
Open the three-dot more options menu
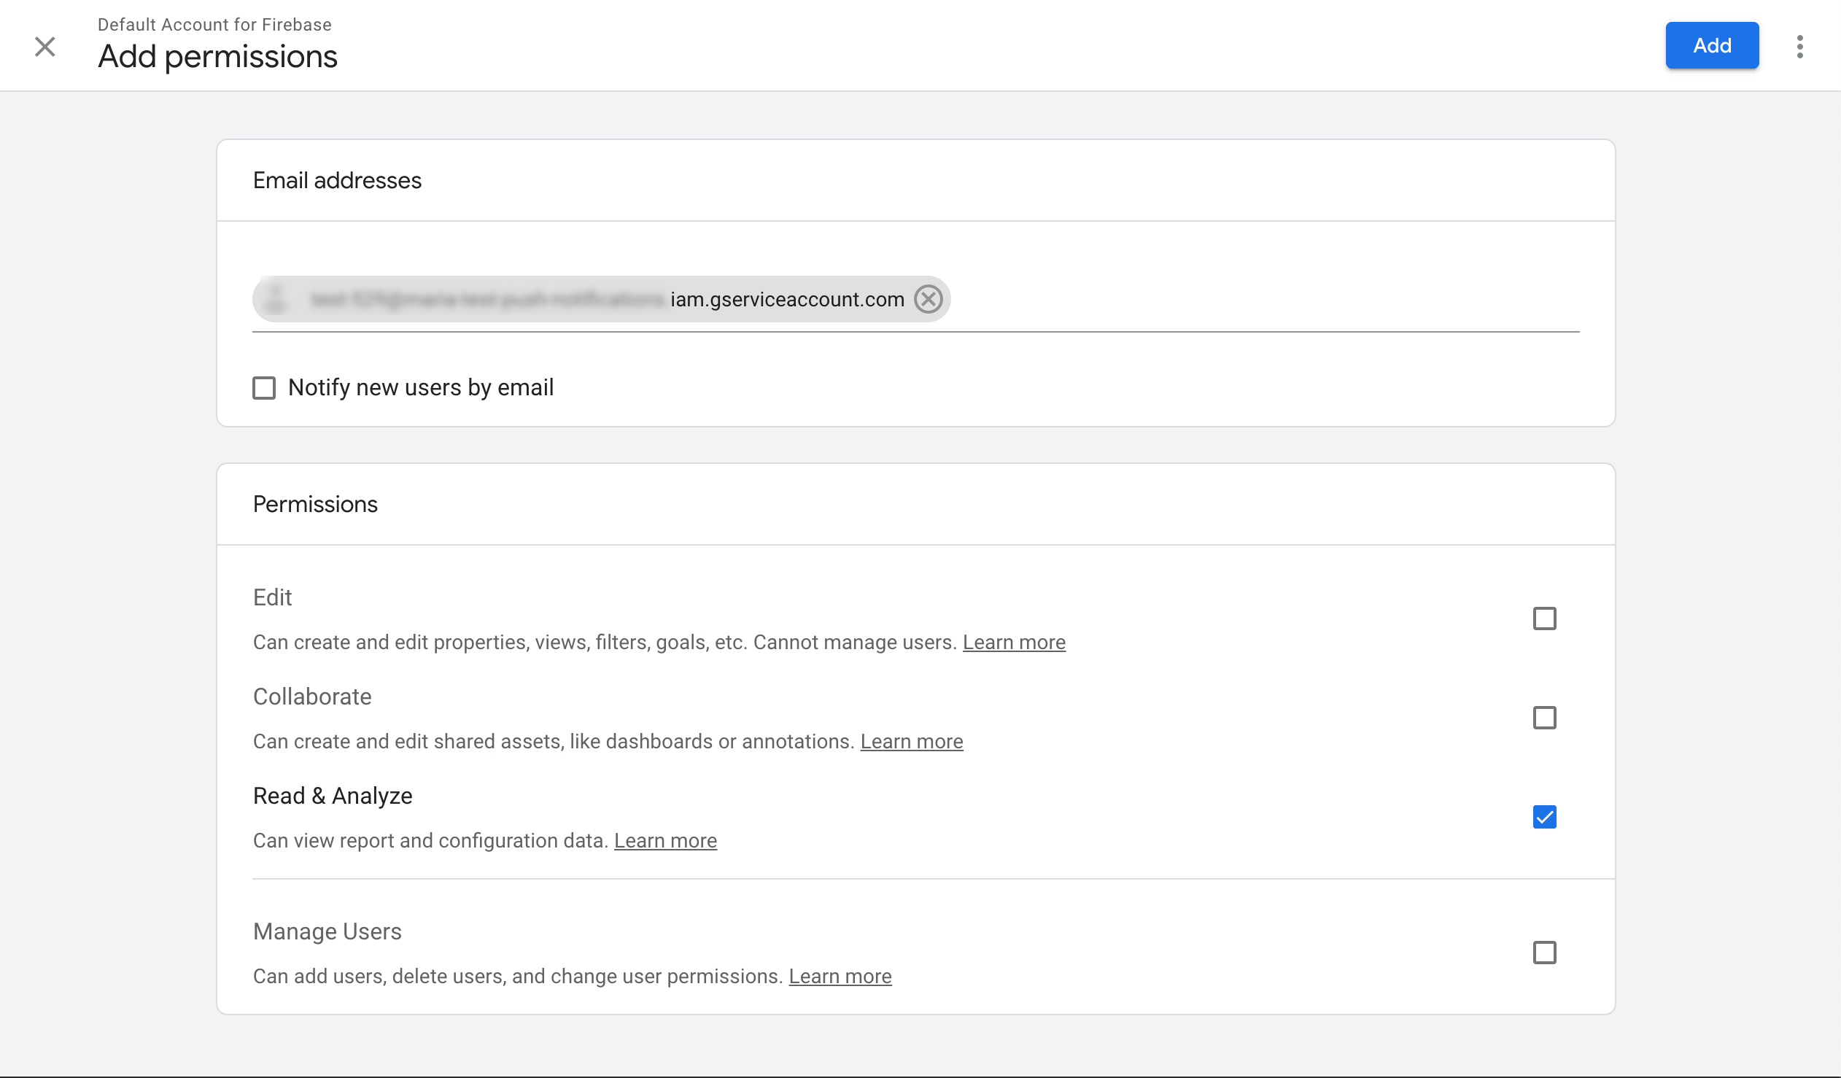click(1799, 47)
